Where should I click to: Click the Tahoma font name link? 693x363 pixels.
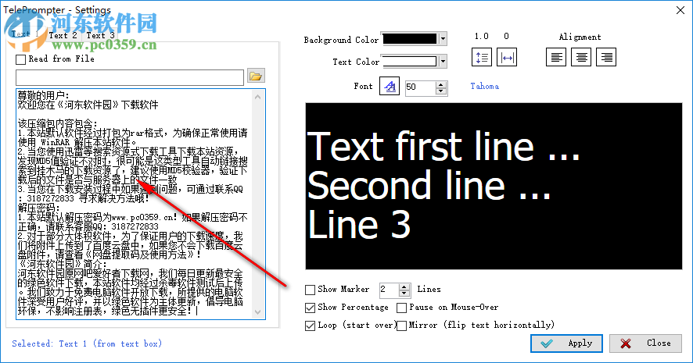click(484, 86)
